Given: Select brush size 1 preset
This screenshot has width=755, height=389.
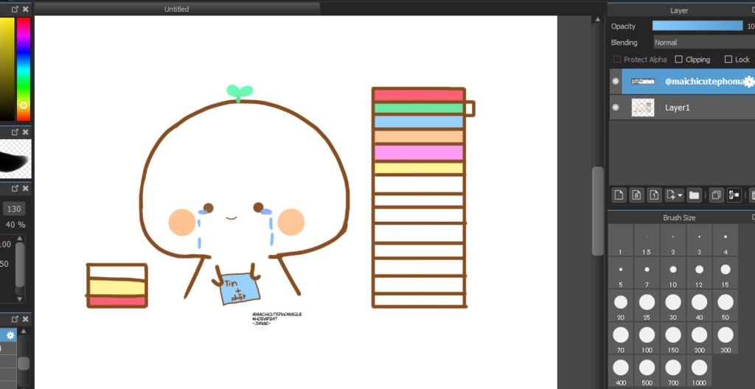Looking at the screenshot, I should (620, 240).
